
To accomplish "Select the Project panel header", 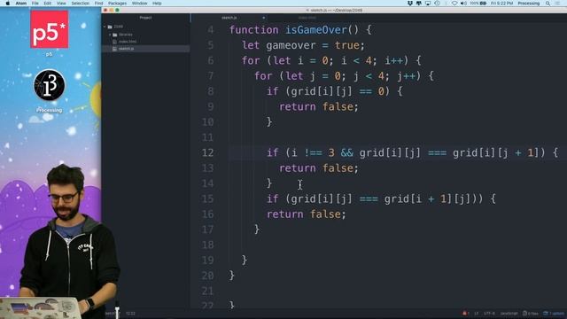I will pyautogui.click(x=145, y=18).
